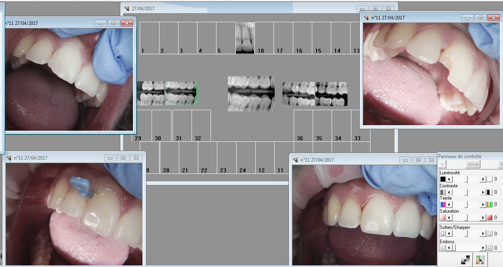Click the red maximum Saturation icon
The width and height of the screenshot is (503, 267).
point(490,217)
